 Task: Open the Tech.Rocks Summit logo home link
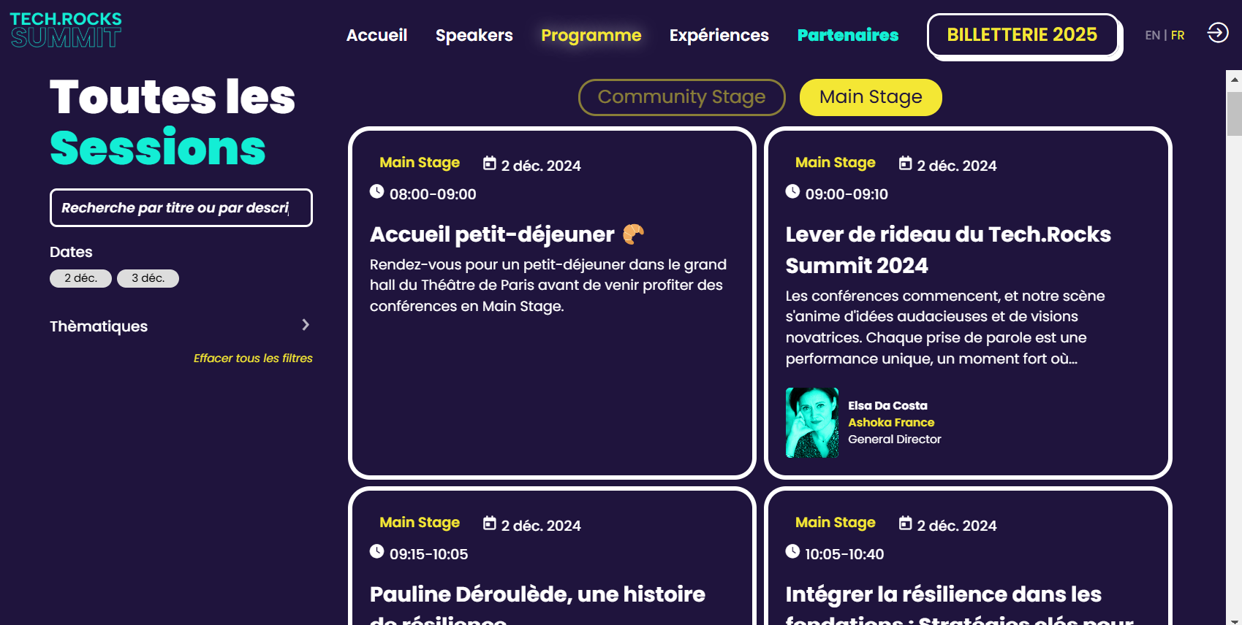point(66,30)
